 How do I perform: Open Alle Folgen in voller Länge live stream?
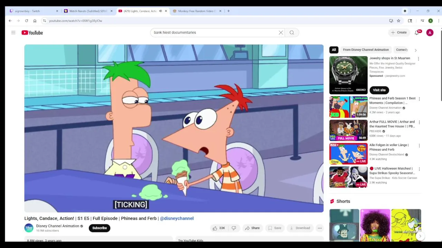click(389, 147)
